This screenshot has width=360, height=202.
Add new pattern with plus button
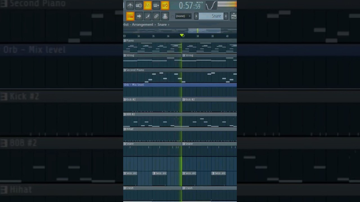[226, 16]
